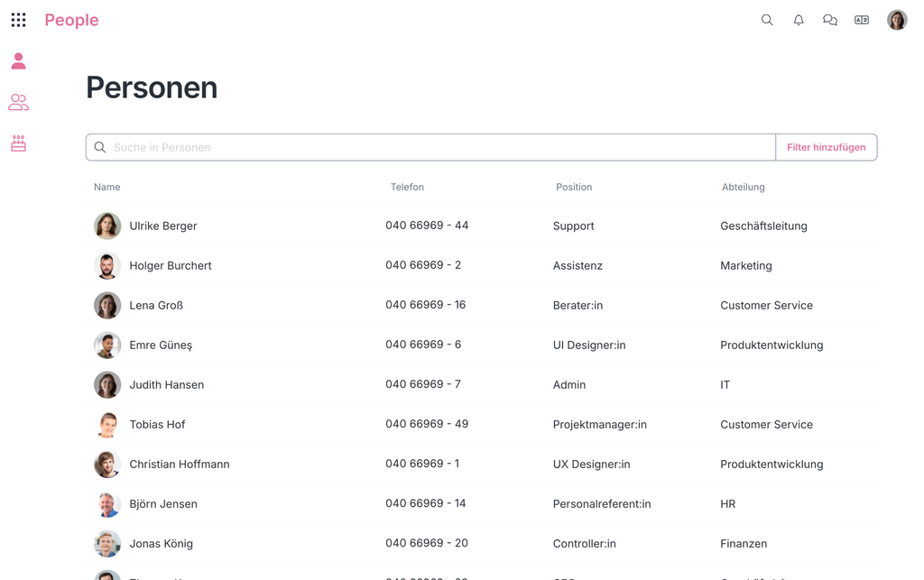Open the chat messages icon

830,20
